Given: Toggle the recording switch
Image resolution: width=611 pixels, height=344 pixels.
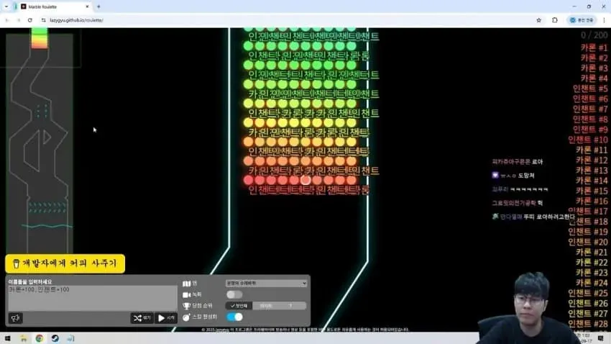Looking at the screenshot, I should [x=234, y=294].
